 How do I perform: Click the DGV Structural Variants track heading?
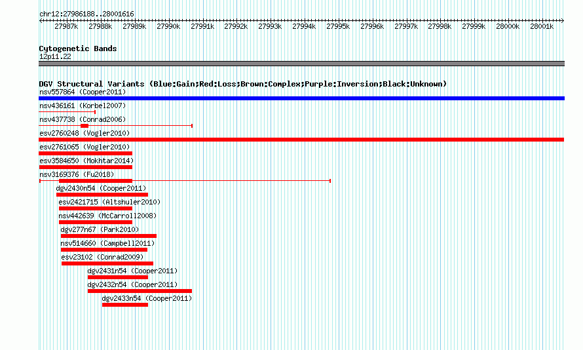point(243,84)
